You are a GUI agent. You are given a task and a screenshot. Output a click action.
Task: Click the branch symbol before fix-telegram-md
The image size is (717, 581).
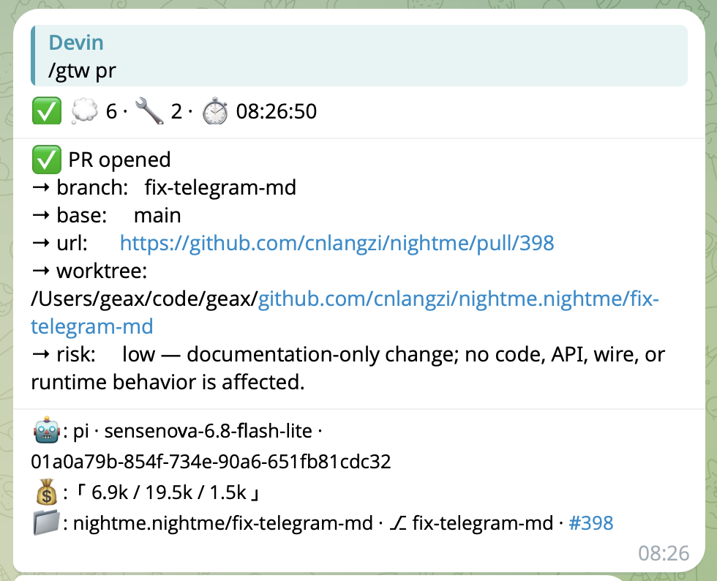398,523
